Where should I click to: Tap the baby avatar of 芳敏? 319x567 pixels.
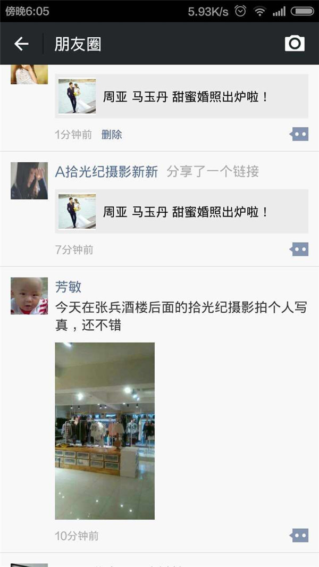tap(29, 296)
